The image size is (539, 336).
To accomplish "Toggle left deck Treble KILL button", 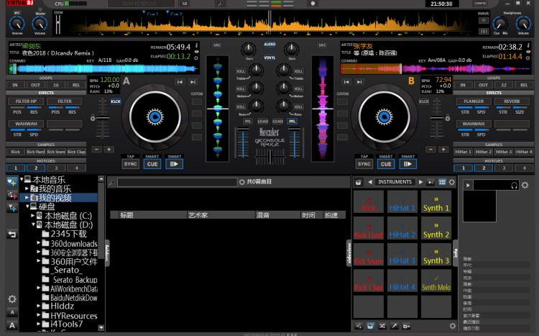I will pyautogui.click(x=240, y=71).
